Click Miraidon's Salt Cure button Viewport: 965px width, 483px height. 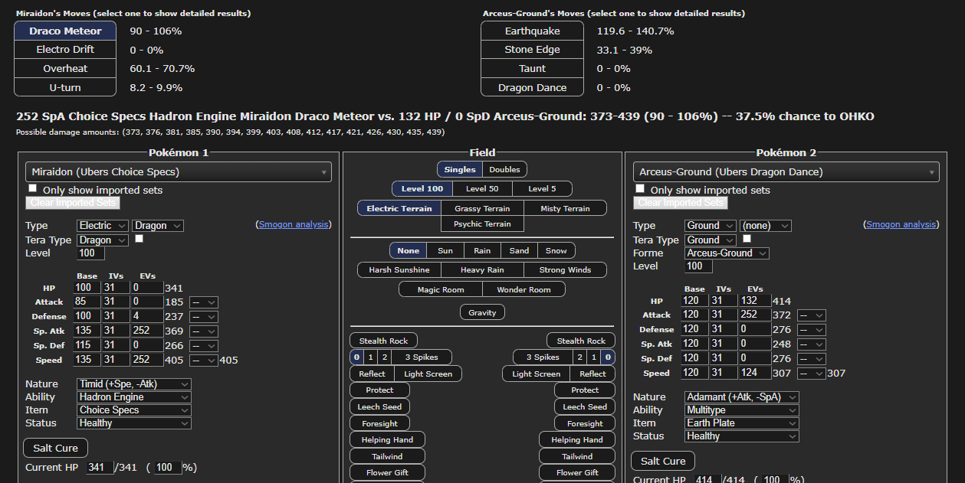tap(56, 448)
